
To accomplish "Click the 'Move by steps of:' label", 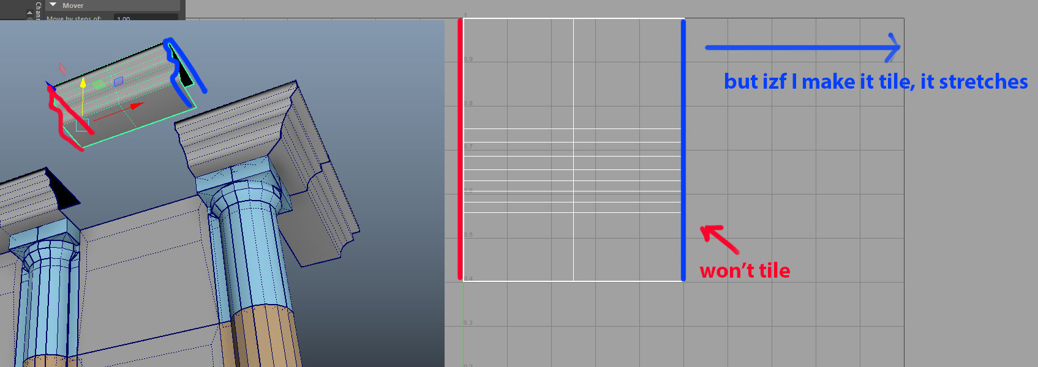I will tap(74, 18).
